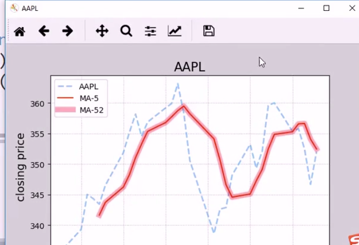This screenshot has height=245, width=359.
Task: Click the dashed blue AAPL line sample in legend
Action: (65, 87)
